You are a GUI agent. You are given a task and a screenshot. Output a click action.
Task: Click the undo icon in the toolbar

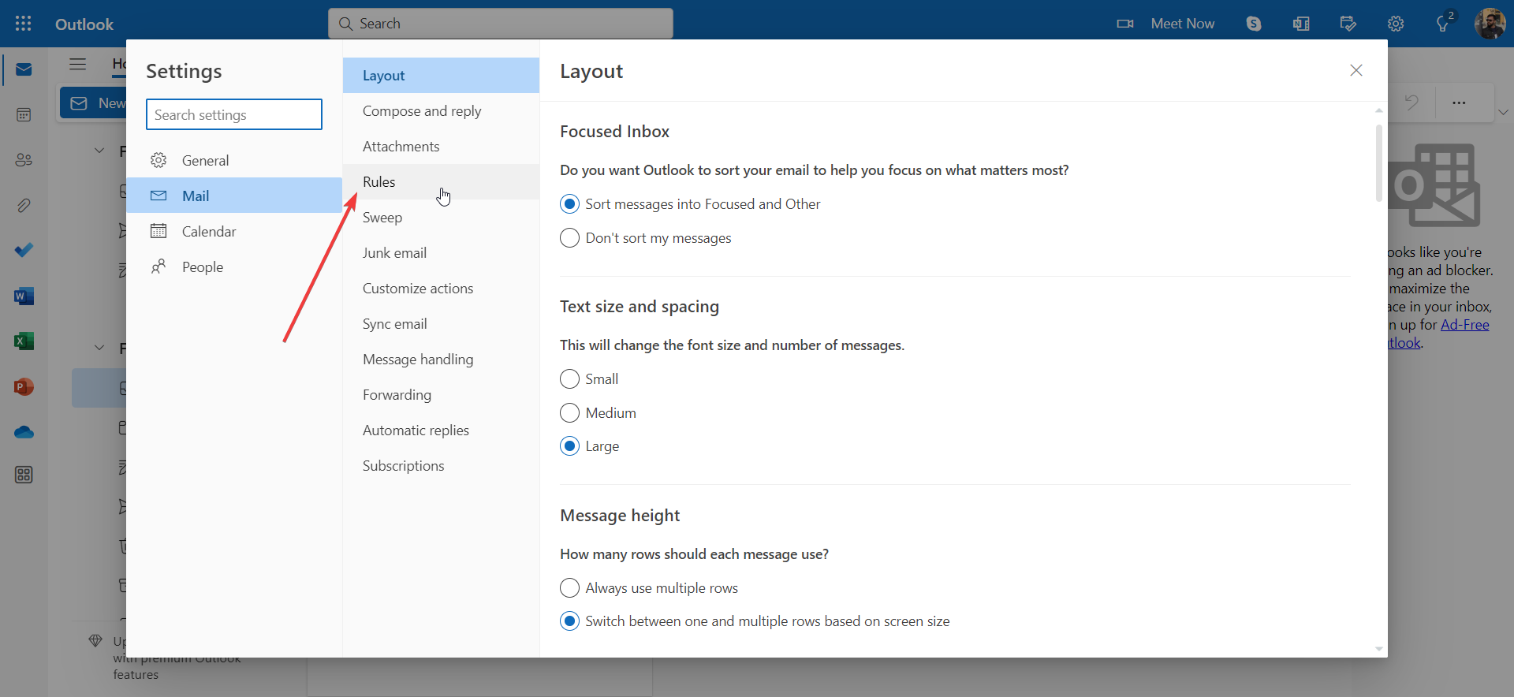pos(1411,102)
